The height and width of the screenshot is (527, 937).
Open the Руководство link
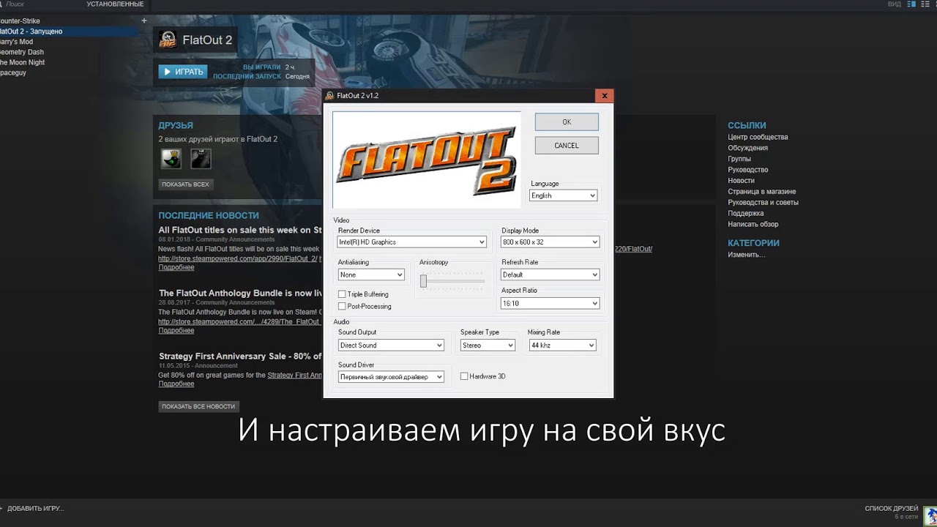click(x=748, y=170)
